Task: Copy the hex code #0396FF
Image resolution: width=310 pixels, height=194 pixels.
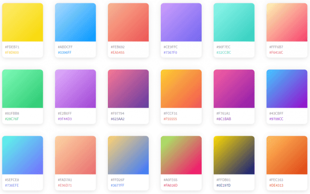Action: tap(65, 52)
